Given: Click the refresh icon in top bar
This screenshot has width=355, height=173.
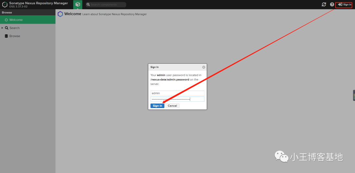Looking at the screenshot, I should tap(324, 5).
